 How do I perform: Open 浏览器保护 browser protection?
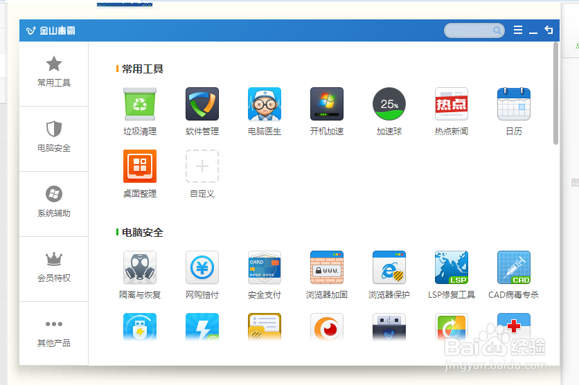pyautogui.click(x=389, y=274)
